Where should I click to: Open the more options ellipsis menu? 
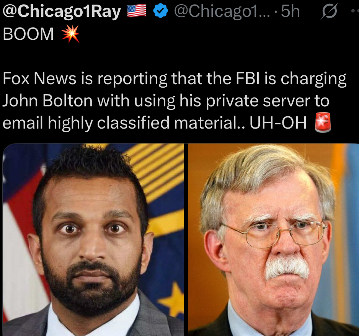(355, 11)
